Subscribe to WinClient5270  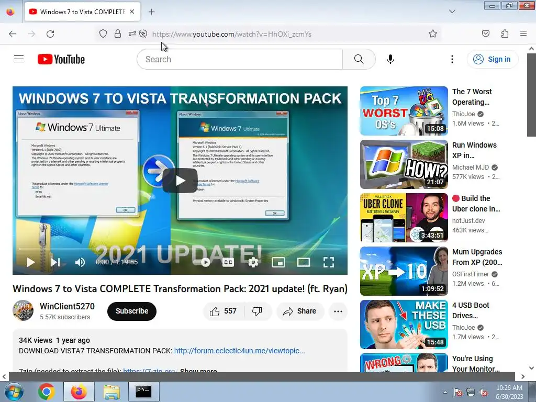[131, 311]
